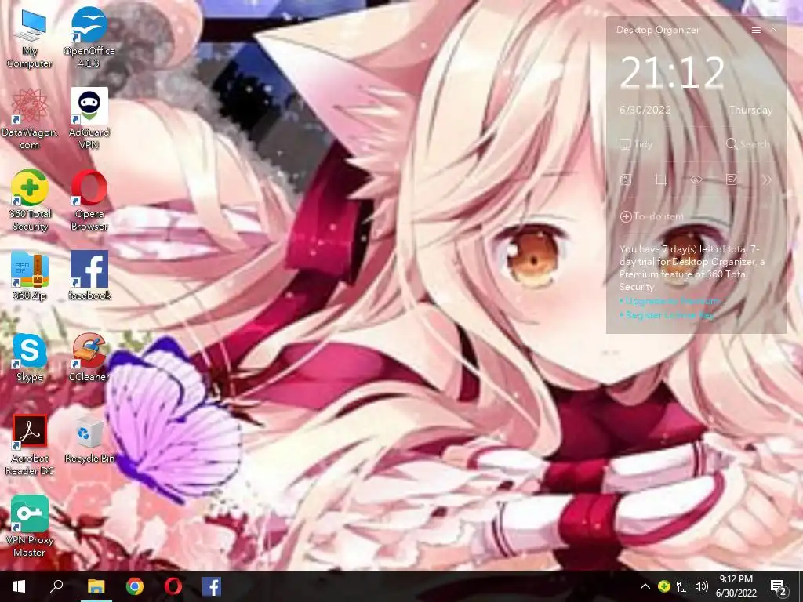The height and width of the screenshot is (602, 803).
Task: Click Search in Desktop Organizer
Action: pos(747,144)
